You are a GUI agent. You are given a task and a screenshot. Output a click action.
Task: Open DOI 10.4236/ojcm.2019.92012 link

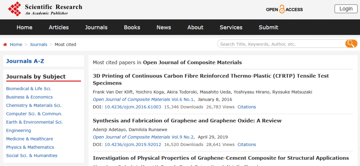(x=133, y=145)
